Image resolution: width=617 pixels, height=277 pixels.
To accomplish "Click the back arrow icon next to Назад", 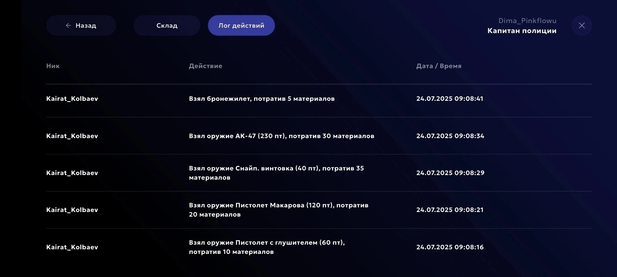I will pyautogui.click(x=68, y=25).
